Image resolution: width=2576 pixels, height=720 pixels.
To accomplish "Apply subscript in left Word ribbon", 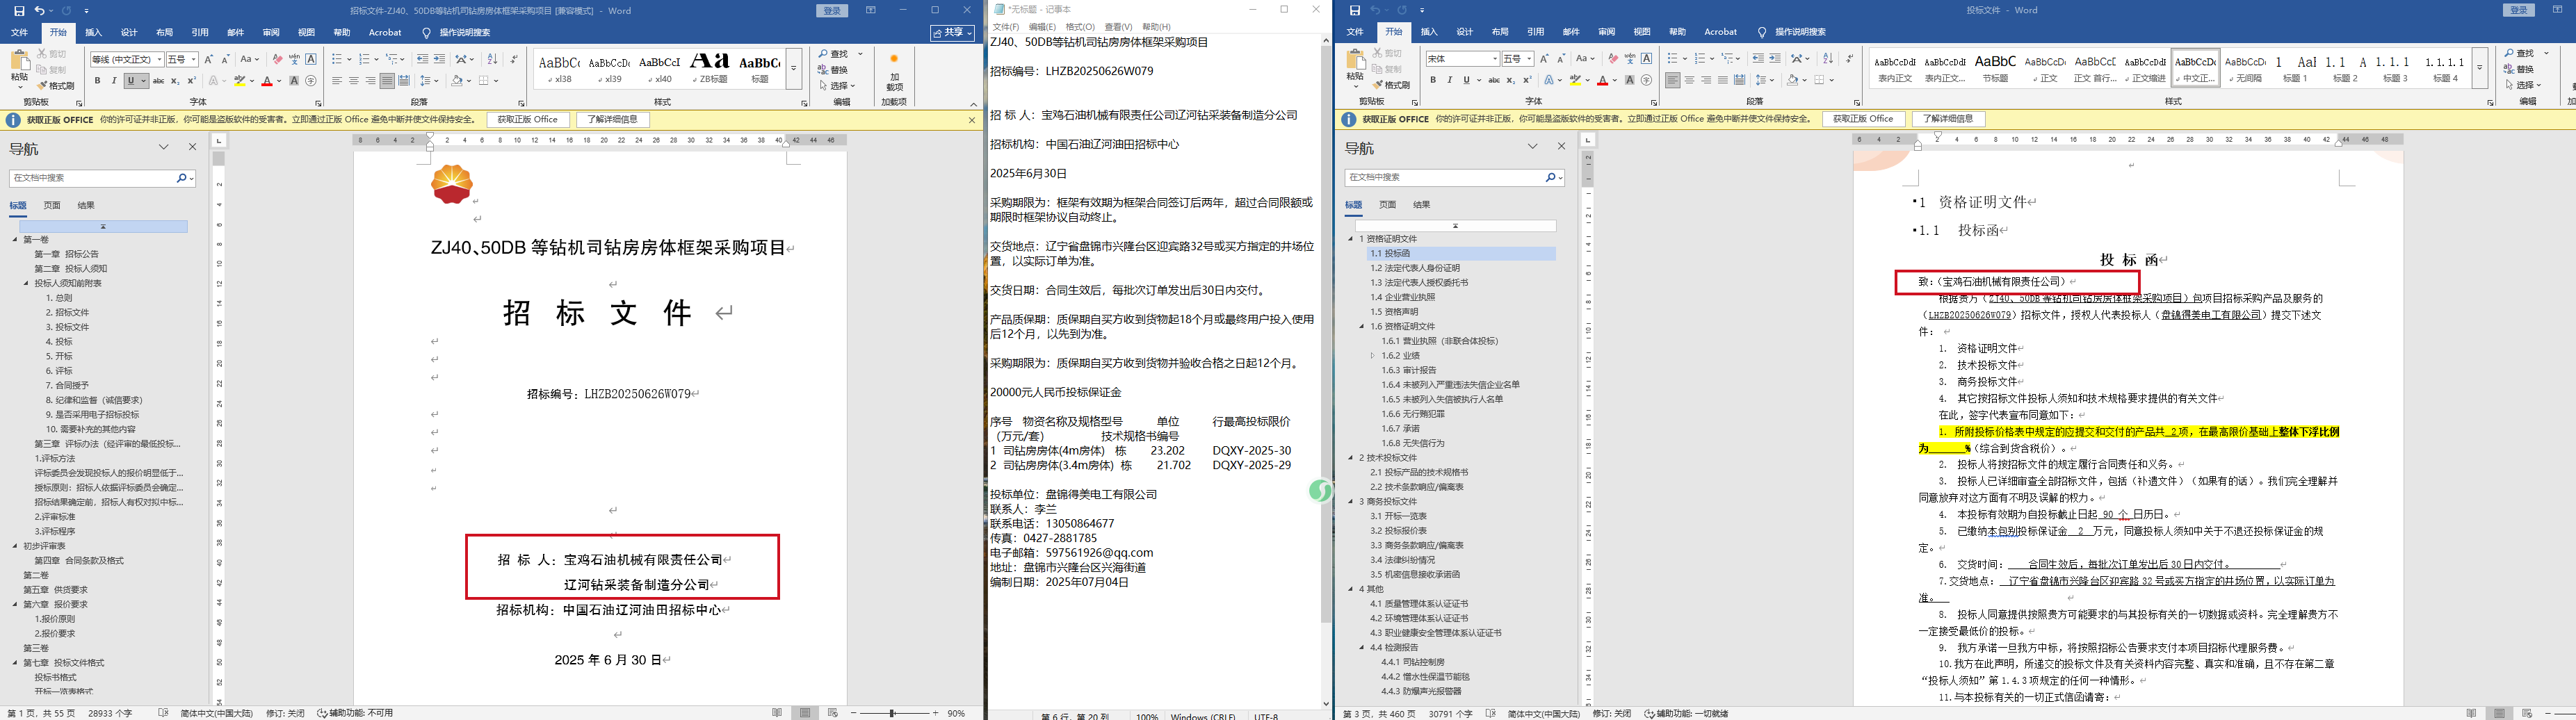I will (175, 81).
